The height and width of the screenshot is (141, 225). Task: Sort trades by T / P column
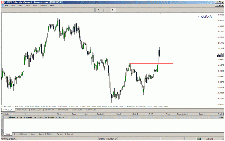[146, 114]
